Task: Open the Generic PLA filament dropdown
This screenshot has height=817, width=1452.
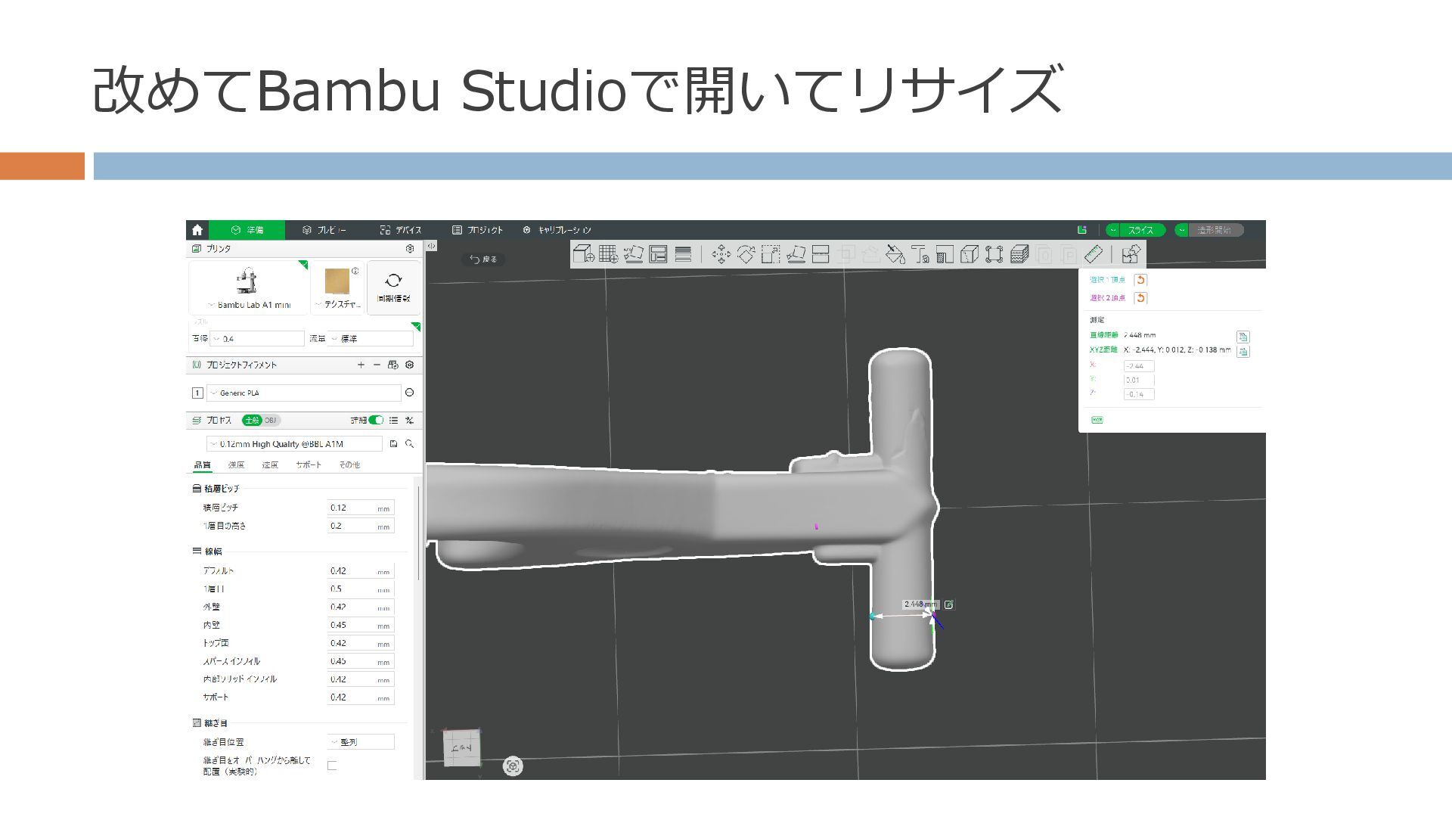Action: click(302, 393)
